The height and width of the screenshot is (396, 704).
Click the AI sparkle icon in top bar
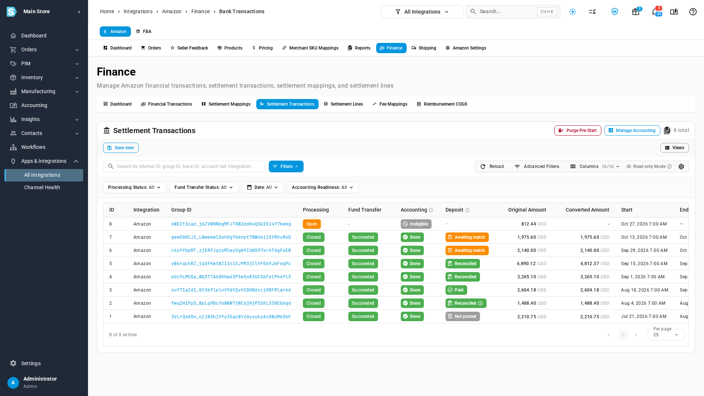point(573,12)
